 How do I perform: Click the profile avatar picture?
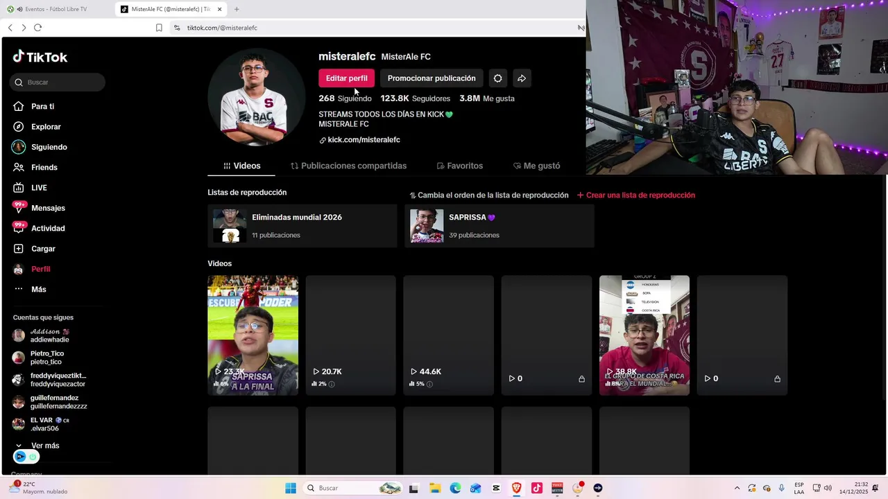(x=256, y=97)
